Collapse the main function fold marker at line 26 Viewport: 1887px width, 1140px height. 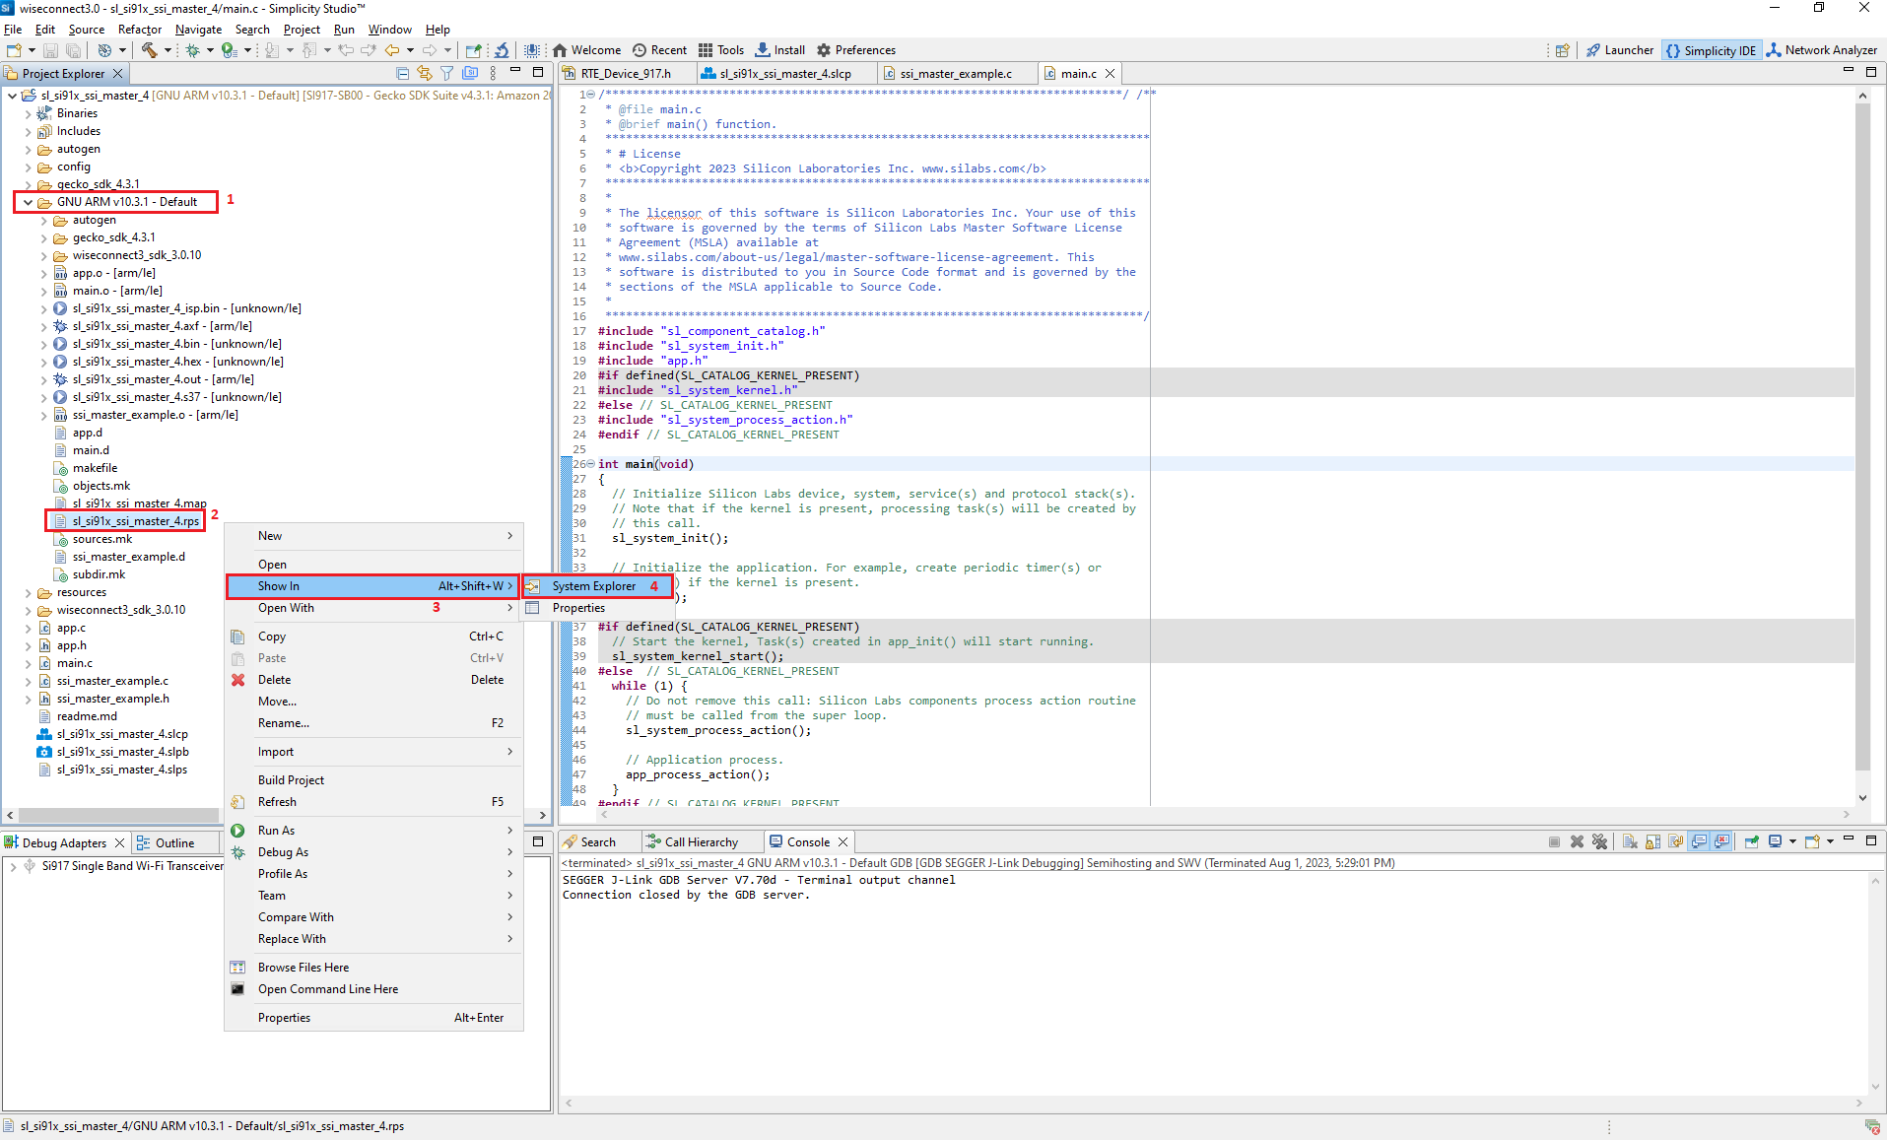(x=590, y=464)
